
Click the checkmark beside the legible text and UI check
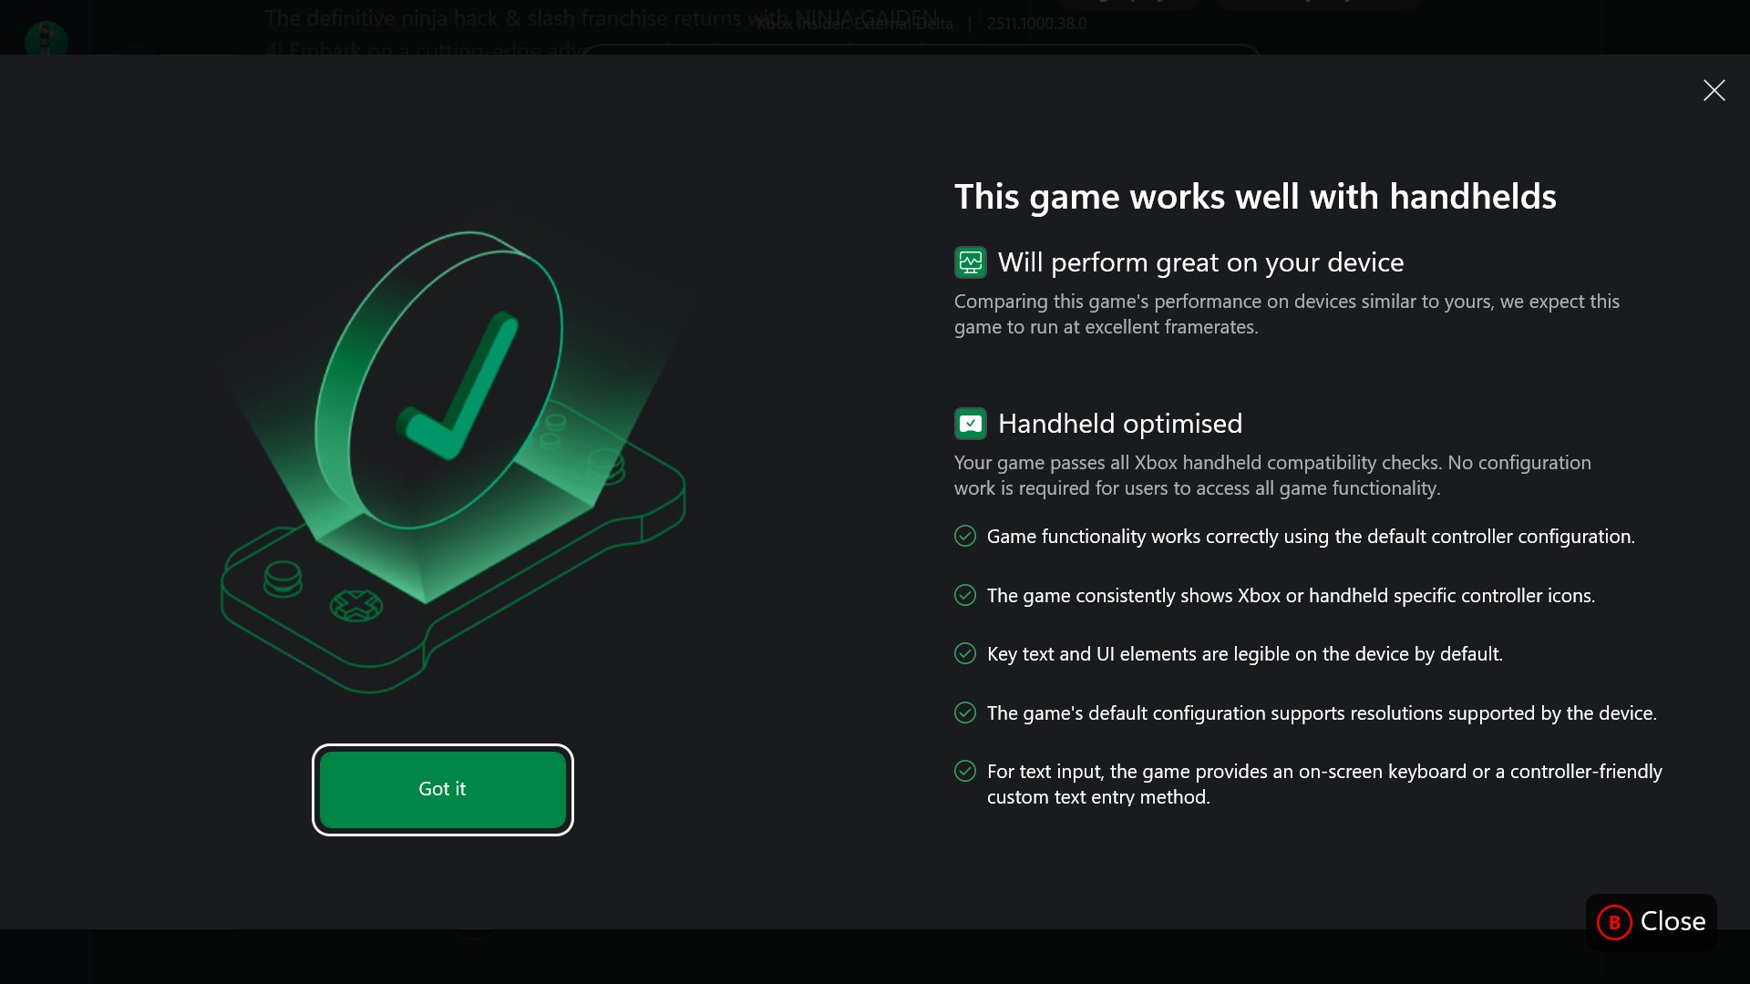(x=965, y=653)
